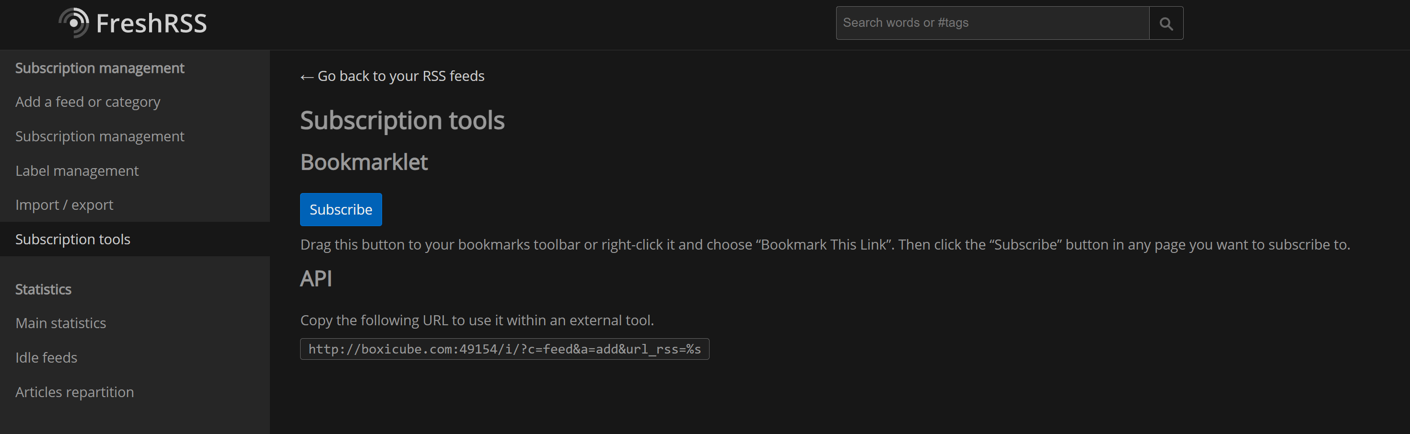This screenshot has width=1410, height=434.
Task: Select the API URL field
Action: (x=504, y=349)
